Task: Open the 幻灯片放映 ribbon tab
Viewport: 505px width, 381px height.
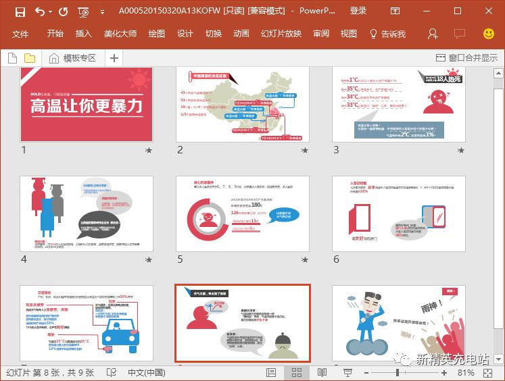Action: point(281,34)
